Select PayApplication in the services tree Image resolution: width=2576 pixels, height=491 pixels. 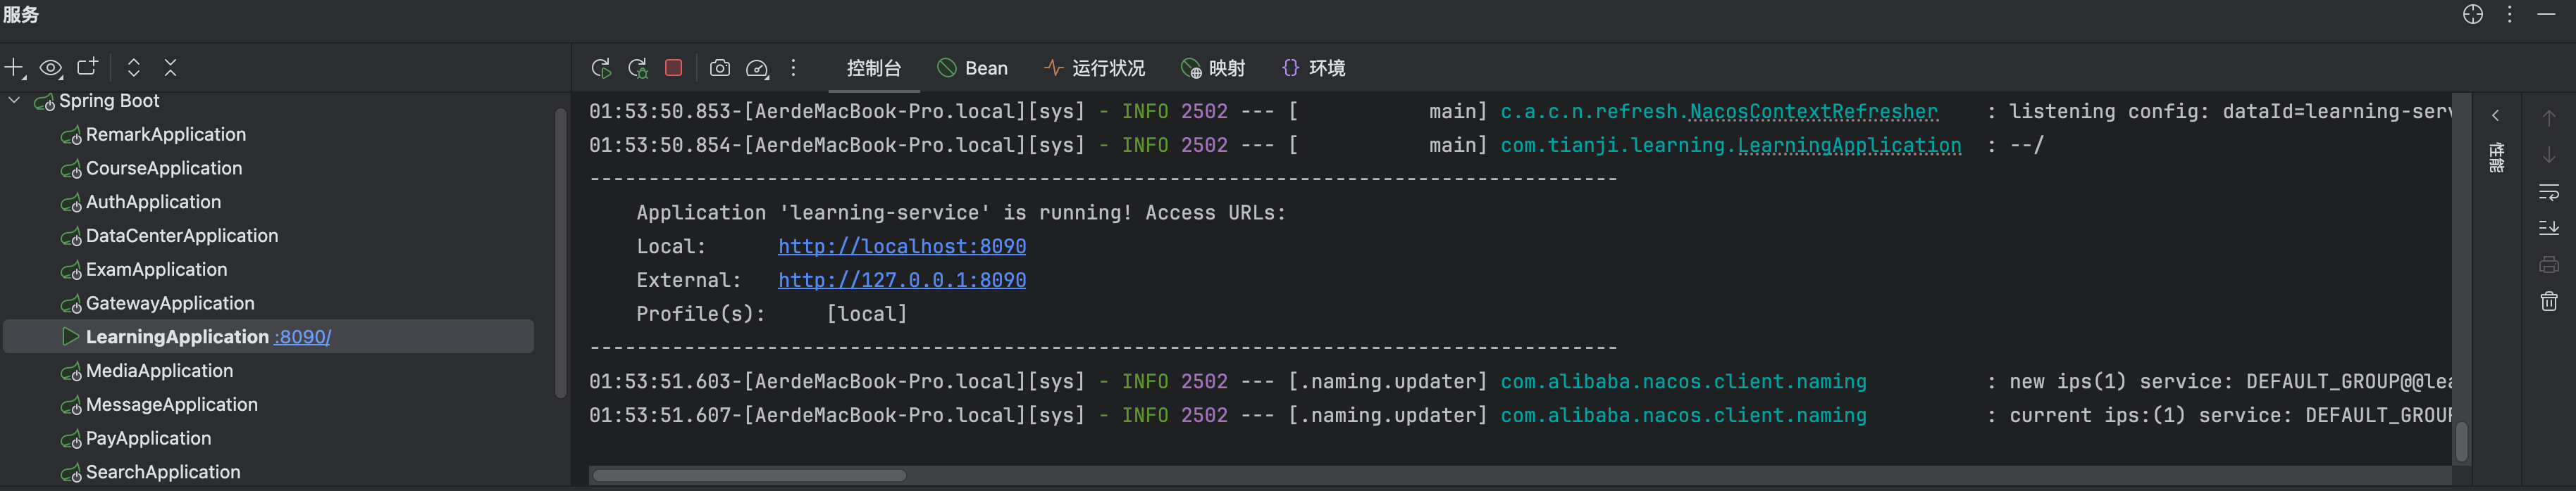coord(148,439)
